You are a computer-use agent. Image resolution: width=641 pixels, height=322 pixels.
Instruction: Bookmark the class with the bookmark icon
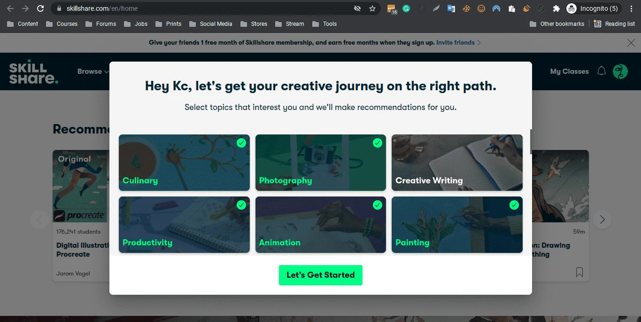click(579, 272)
